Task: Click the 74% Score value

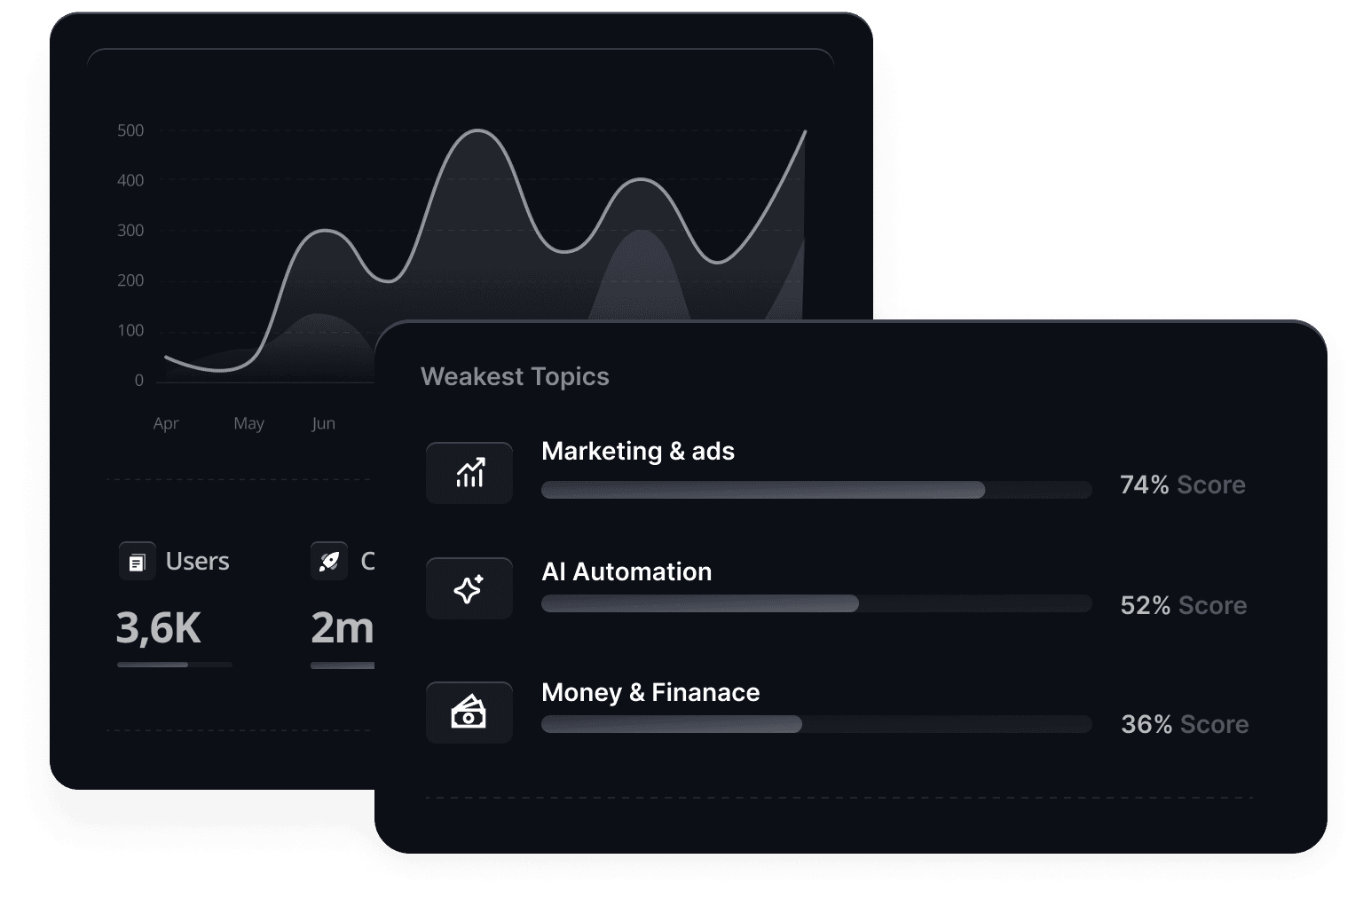Action: (1182, 484)
